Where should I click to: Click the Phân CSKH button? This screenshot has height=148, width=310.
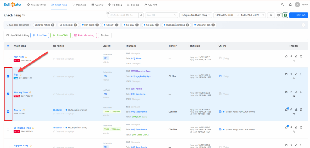coord(60,36)
